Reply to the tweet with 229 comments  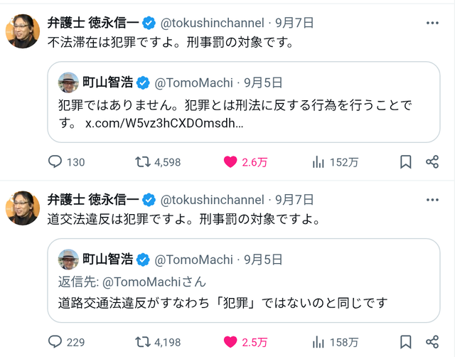55,341
